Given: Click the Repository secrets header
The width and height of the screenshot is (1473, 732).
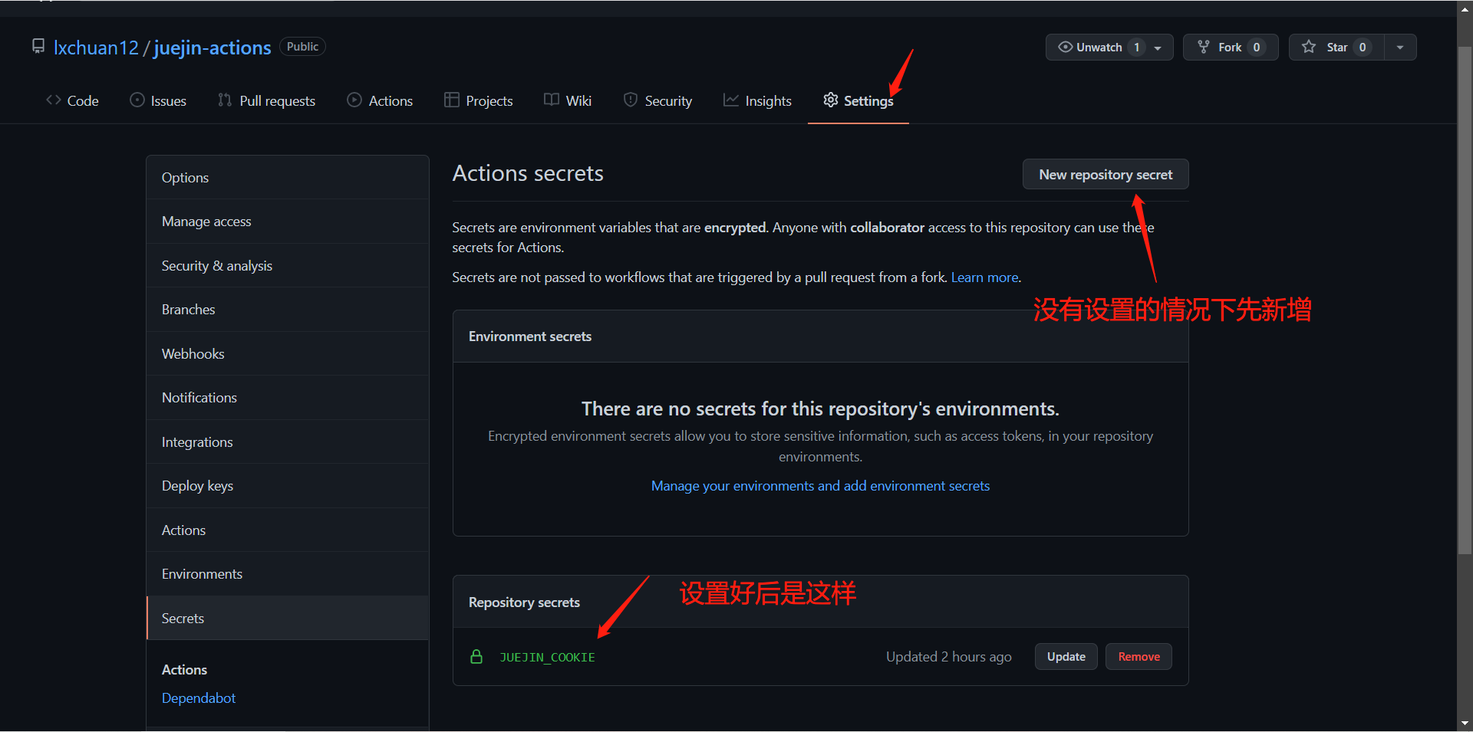Looking at the screenshot, I should coord(524,602).
